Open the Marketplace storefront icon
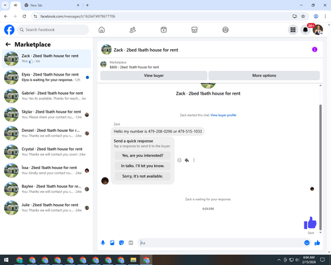 (x=195, y=30)
